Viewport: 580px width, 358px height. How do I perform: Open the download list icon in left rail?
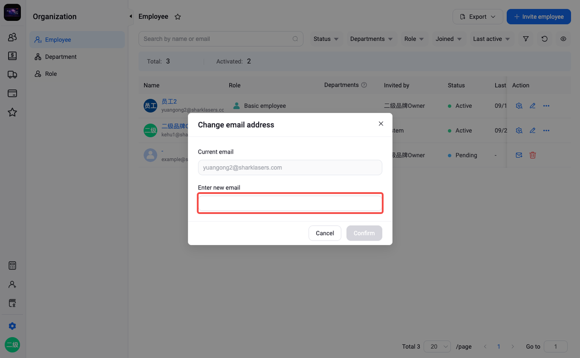coord(12,303)
